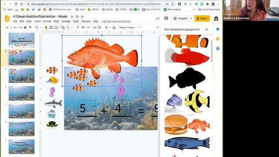Click the new slide plus icon
The height and width of the screenshot is (157, 279).
[7, 27]
